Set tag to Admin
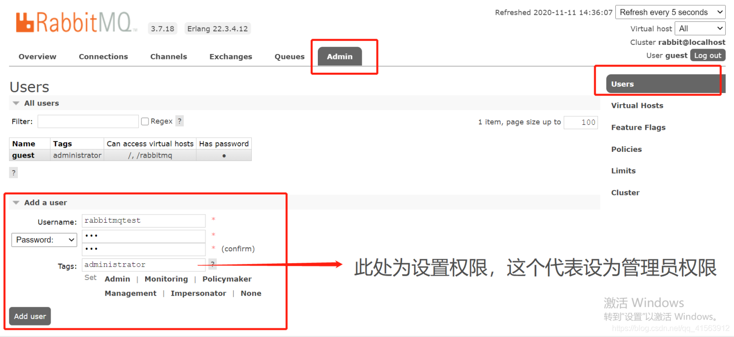This screenshot has width=734, height=337. [117, 279]
